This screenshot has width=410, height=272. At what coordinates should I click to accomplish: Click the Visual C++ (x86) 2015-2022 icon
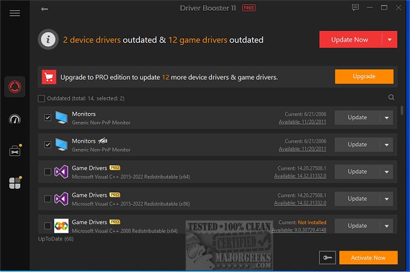(61, 199)
